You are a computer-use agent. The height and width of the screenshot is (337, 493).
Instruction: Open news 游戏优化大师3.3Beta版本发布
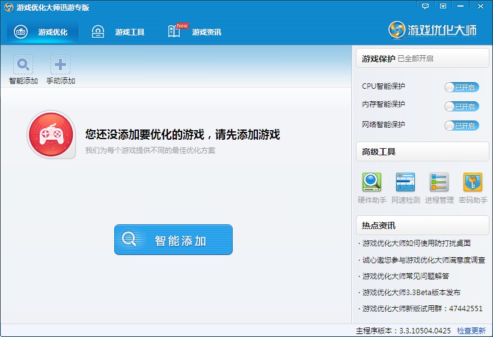click(411, 293)
